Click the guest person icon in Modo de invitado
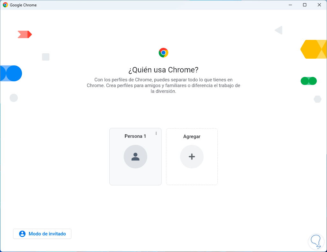Screen dimensions: 327x252 [x=22, y=234]
